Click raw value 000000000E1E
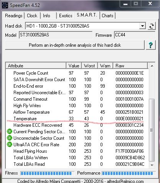This screenshot has height=183, width=160. pos(130,73)
